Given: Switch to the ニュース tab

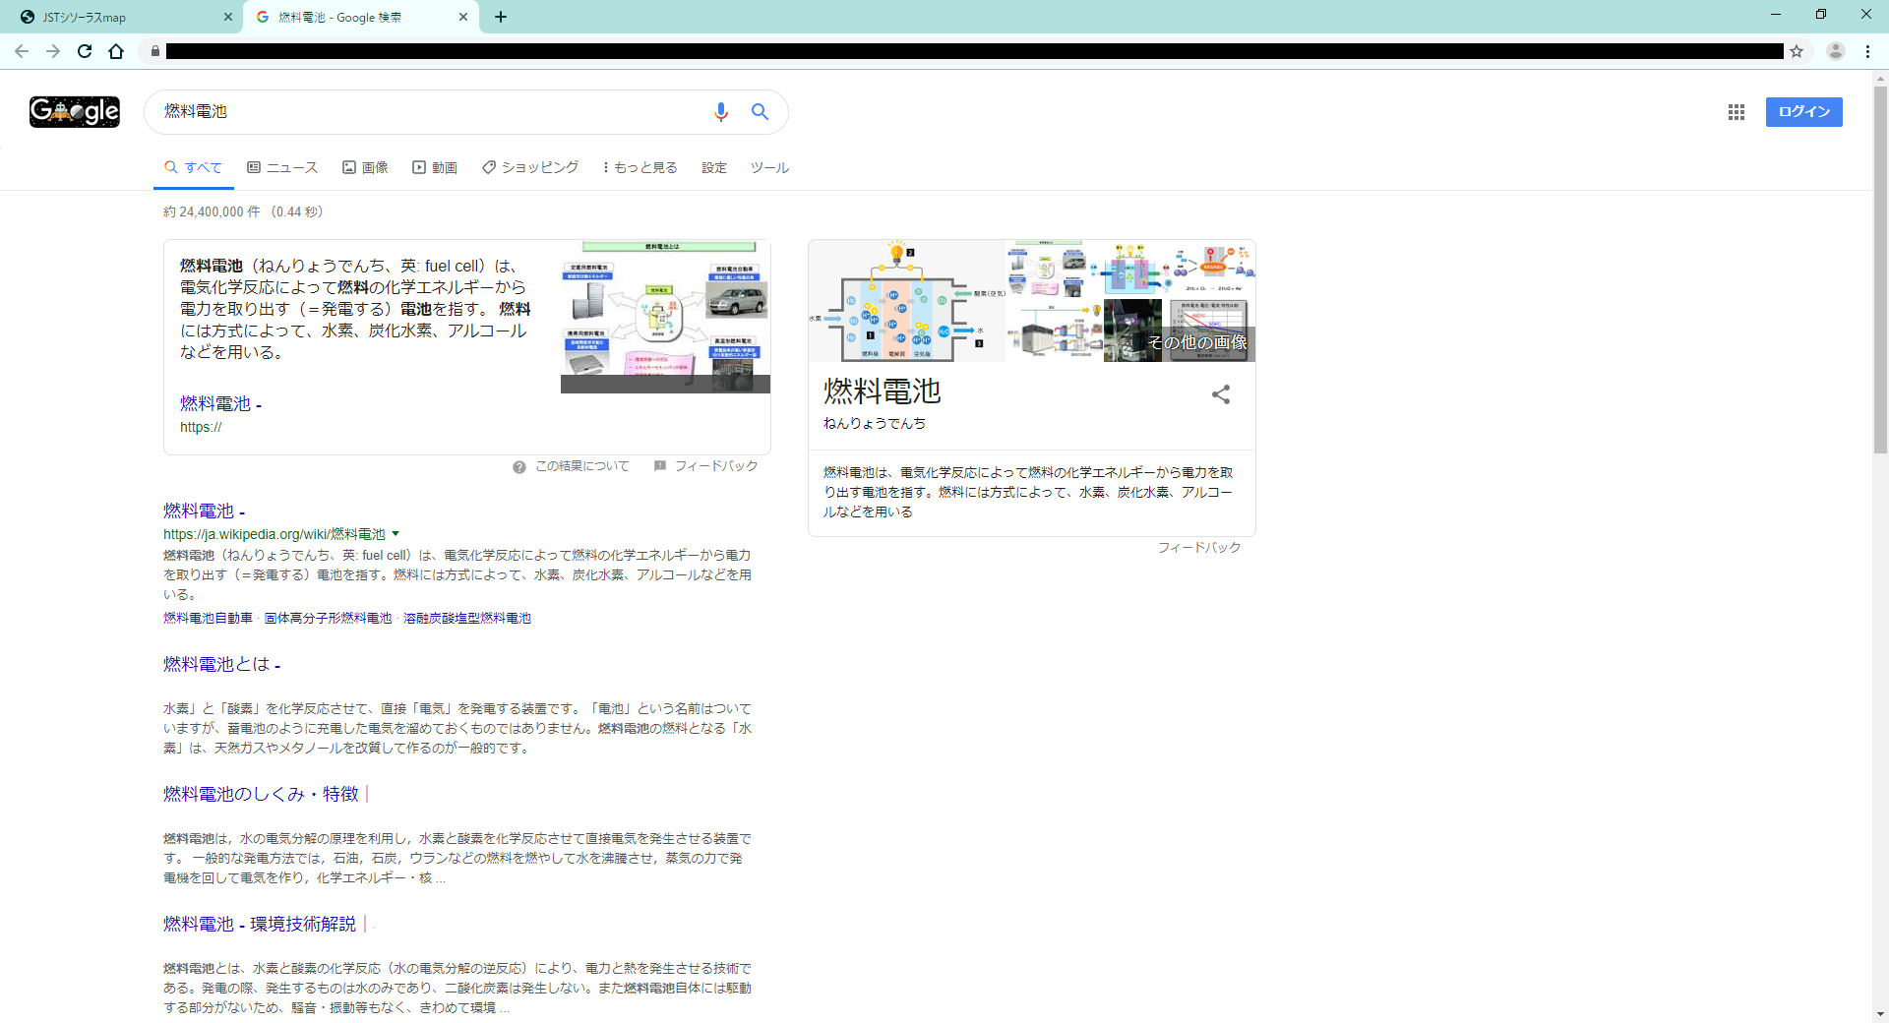Looking at the screenshot, I should [282, 167].
